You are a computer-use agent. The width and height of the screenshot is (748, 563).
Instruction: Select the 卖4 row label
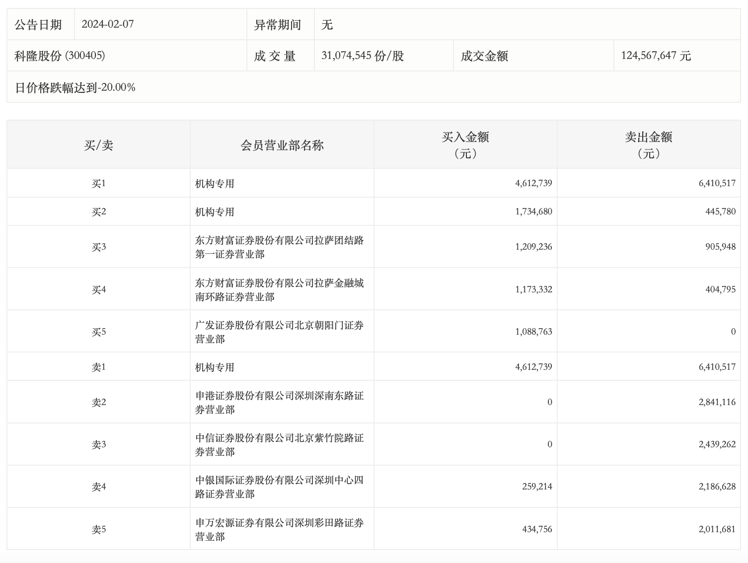tap(98, 487)
